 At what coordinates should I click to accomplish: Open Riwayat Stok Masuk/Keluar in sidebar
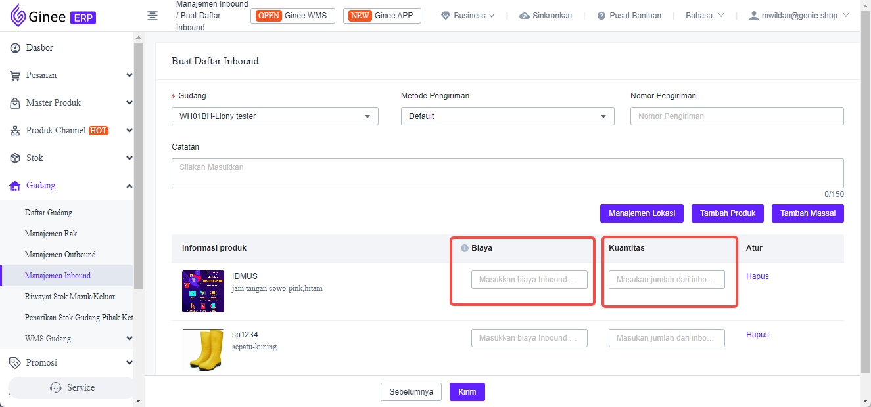[x=70, y=297]
